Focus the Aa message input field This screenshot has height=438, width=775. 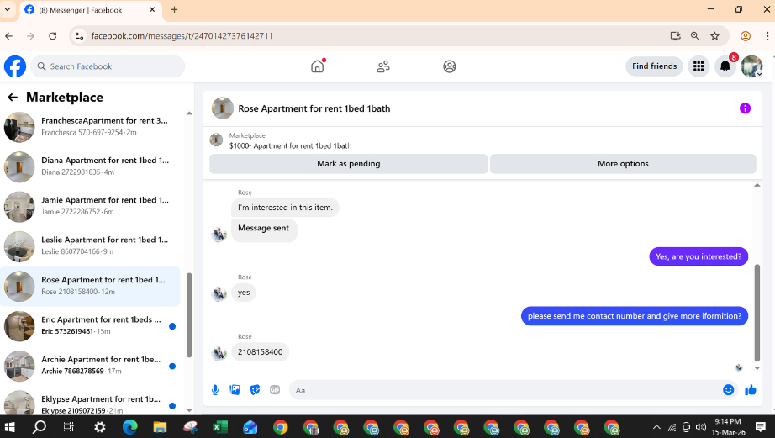504,390
